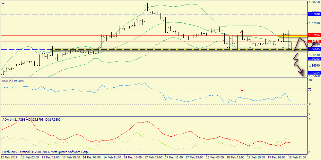Screen dimensions: 321x160
Task: Click the RSI scale value 100
Action: click(x=311, y=80)
